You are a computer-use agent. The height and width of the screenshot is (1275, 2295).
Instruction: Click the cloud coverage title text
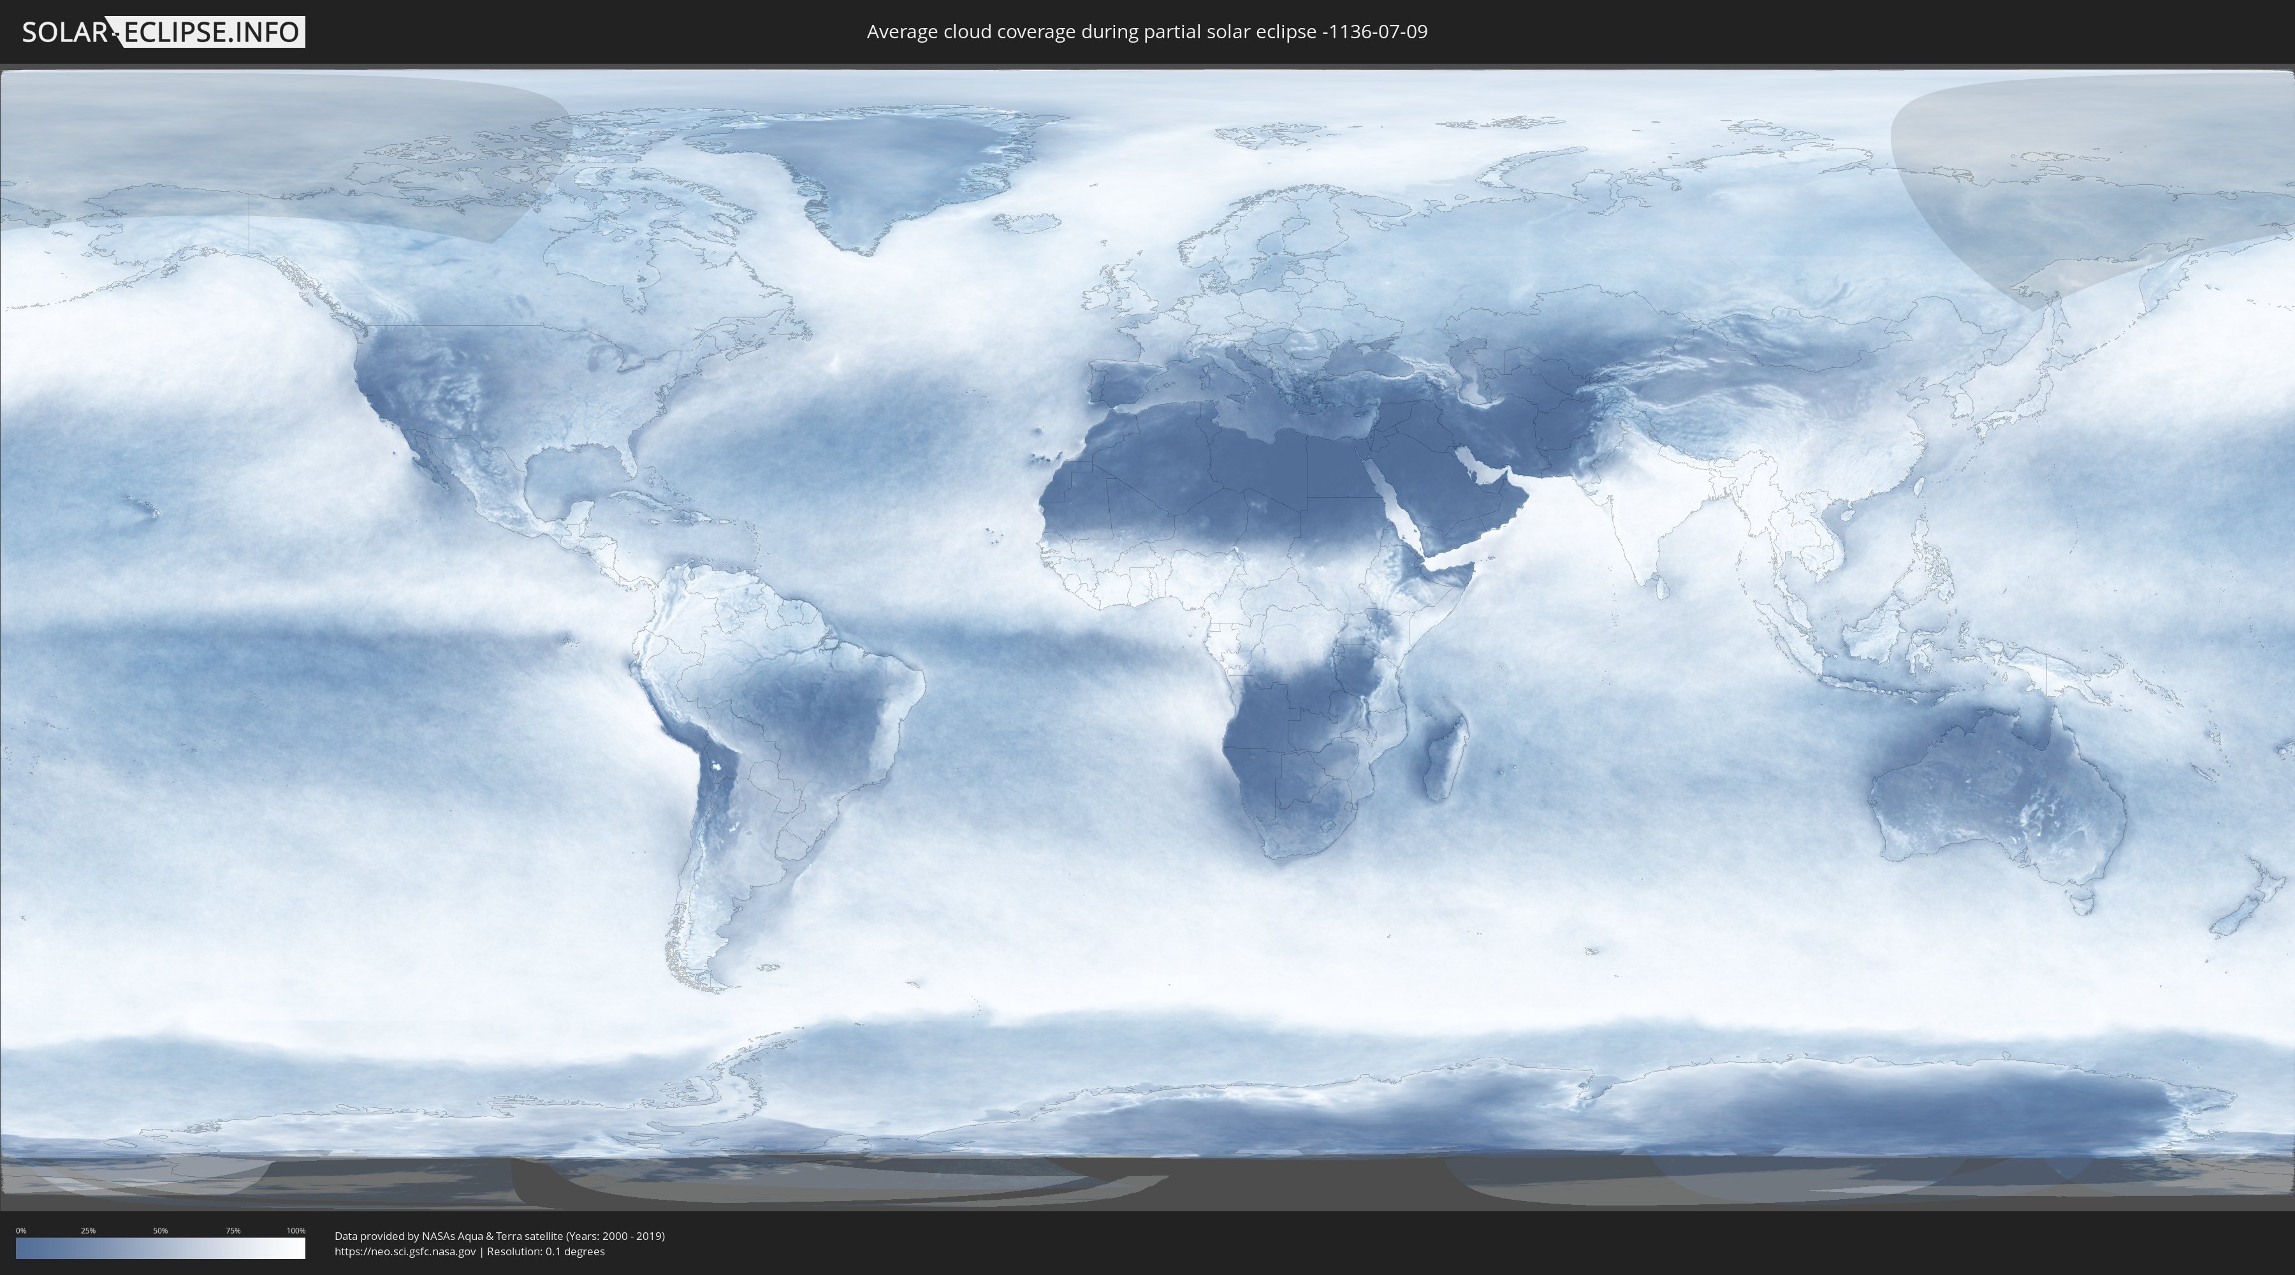[x=1147, y=32]
